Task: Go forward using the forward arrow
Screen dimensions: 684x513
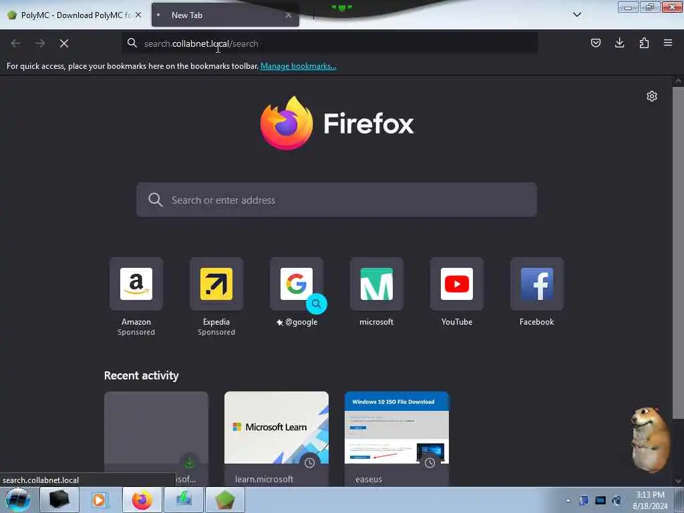Action: [40, 43]
